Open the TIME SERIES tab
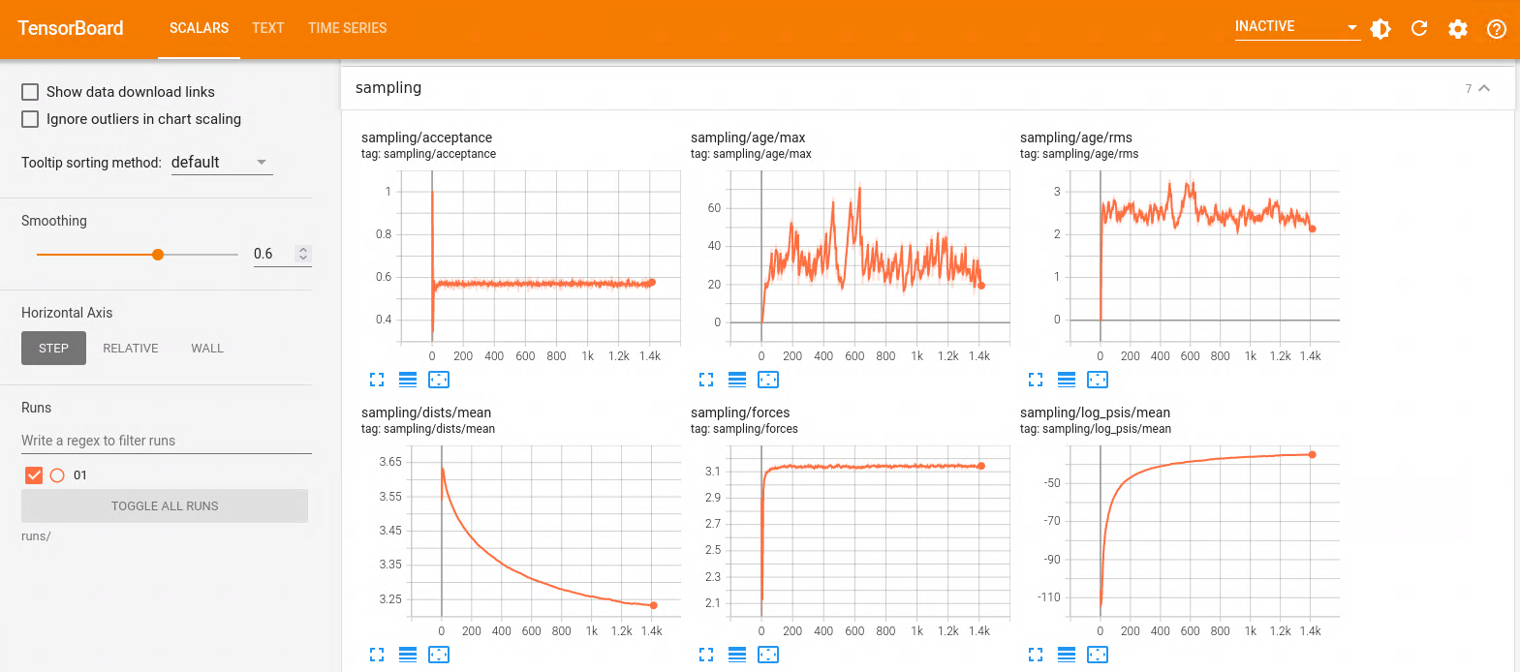Viewport: 1520px width, 672px height. tap(347, 28)
